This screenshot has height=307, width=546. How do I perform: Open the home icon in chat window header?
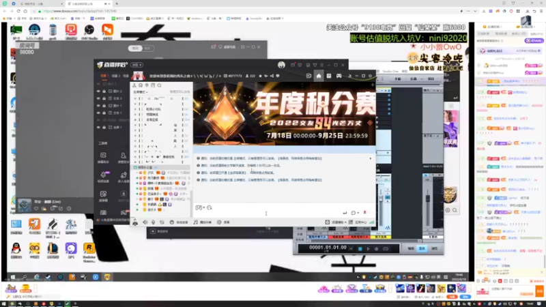tap(319, 76)
